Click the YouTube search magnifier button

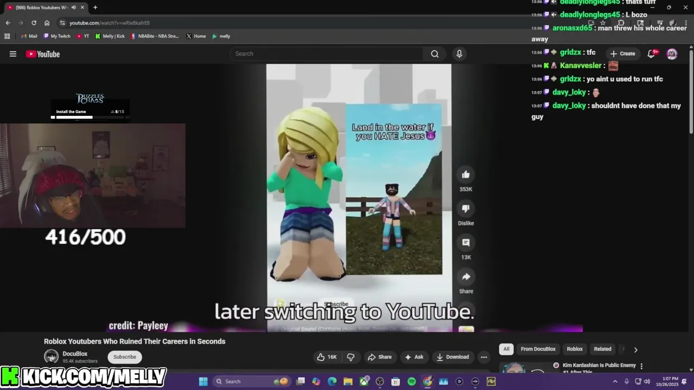435,54
